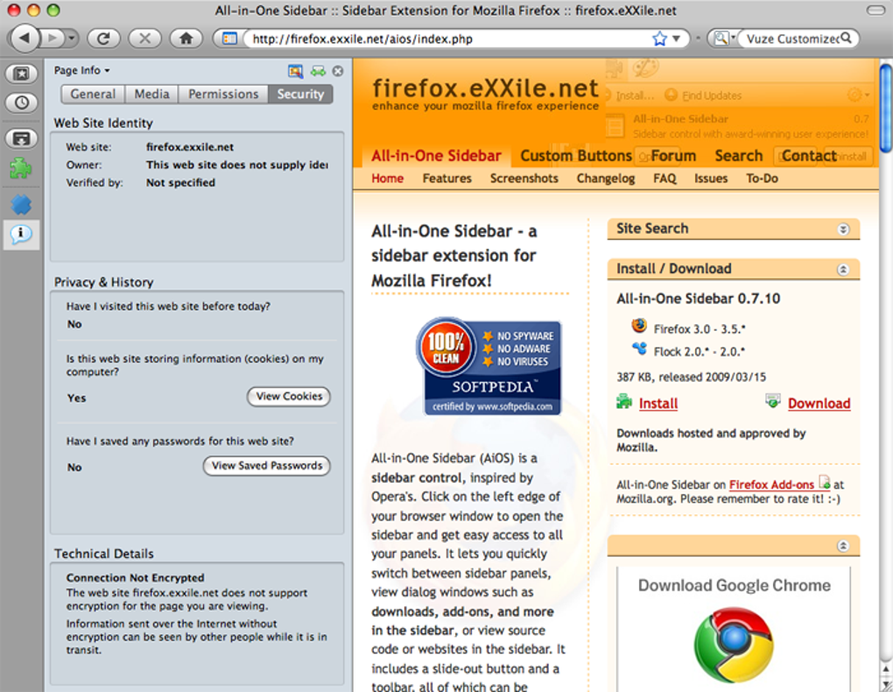Open the History sidebar panel clock icon
The width and height of the screenshot is (893, 692).
[x=22, y=102]
